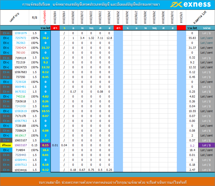Click purple account number 10603107
This screenshot has height=186, width=215.
(21, 145)
